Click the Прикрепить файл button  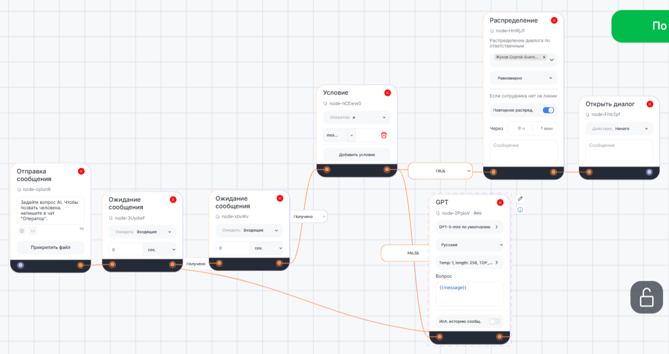[x=51, y=248]
